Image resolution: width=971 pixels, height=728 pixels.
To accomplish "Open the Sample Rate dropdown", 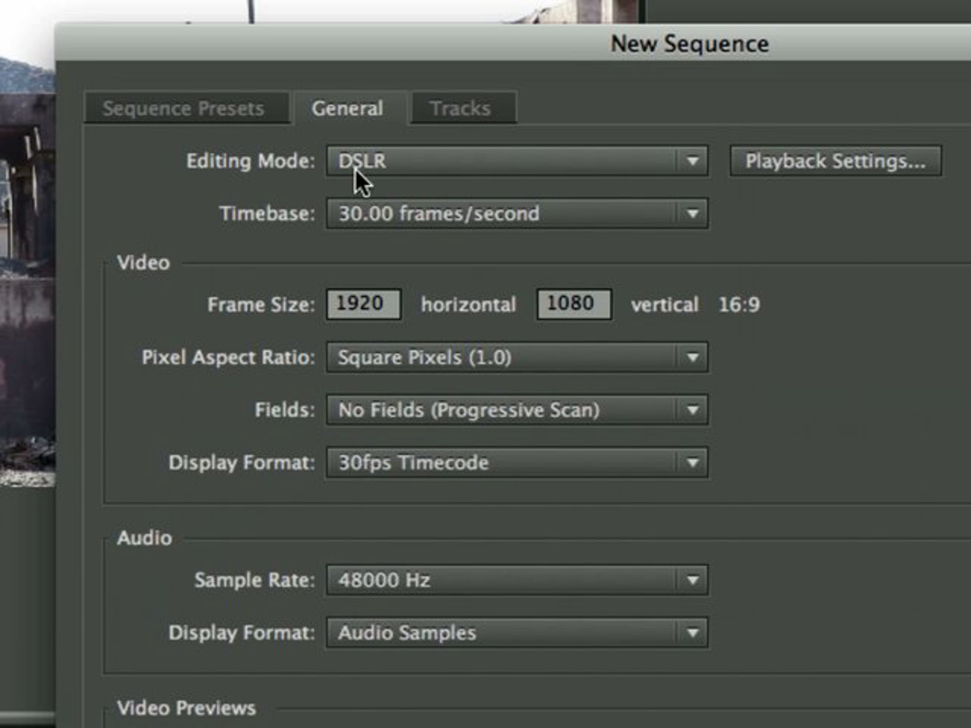I will click(517, 580).
